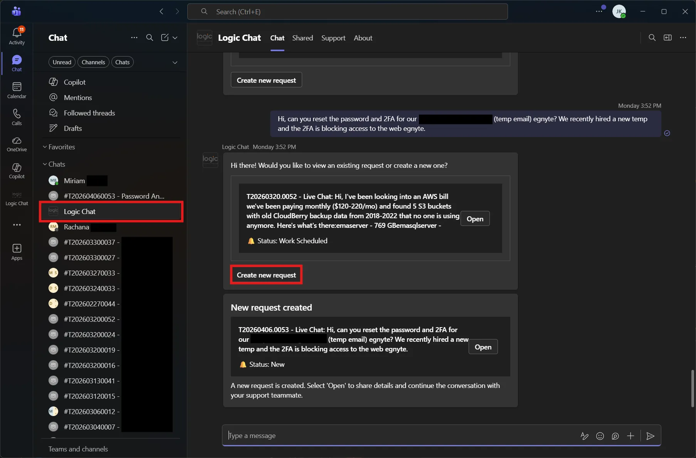
Task: Collapse the Chats section
Action: (x=54, y=164)
